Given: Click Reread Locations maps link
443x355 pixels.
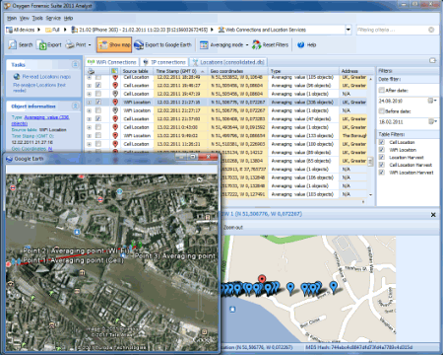Looking at the screenshot, I should pos(46,77).
